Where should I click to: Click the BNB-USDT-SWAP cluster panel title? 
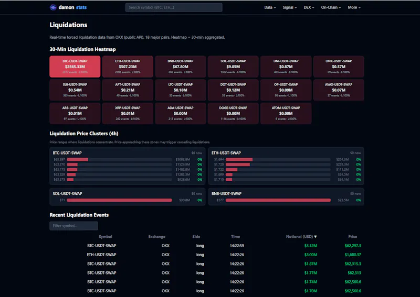click(x=226, y=193)
